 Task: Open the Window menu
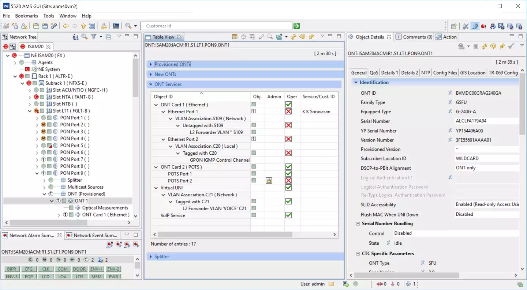click(x=68, y=16)
